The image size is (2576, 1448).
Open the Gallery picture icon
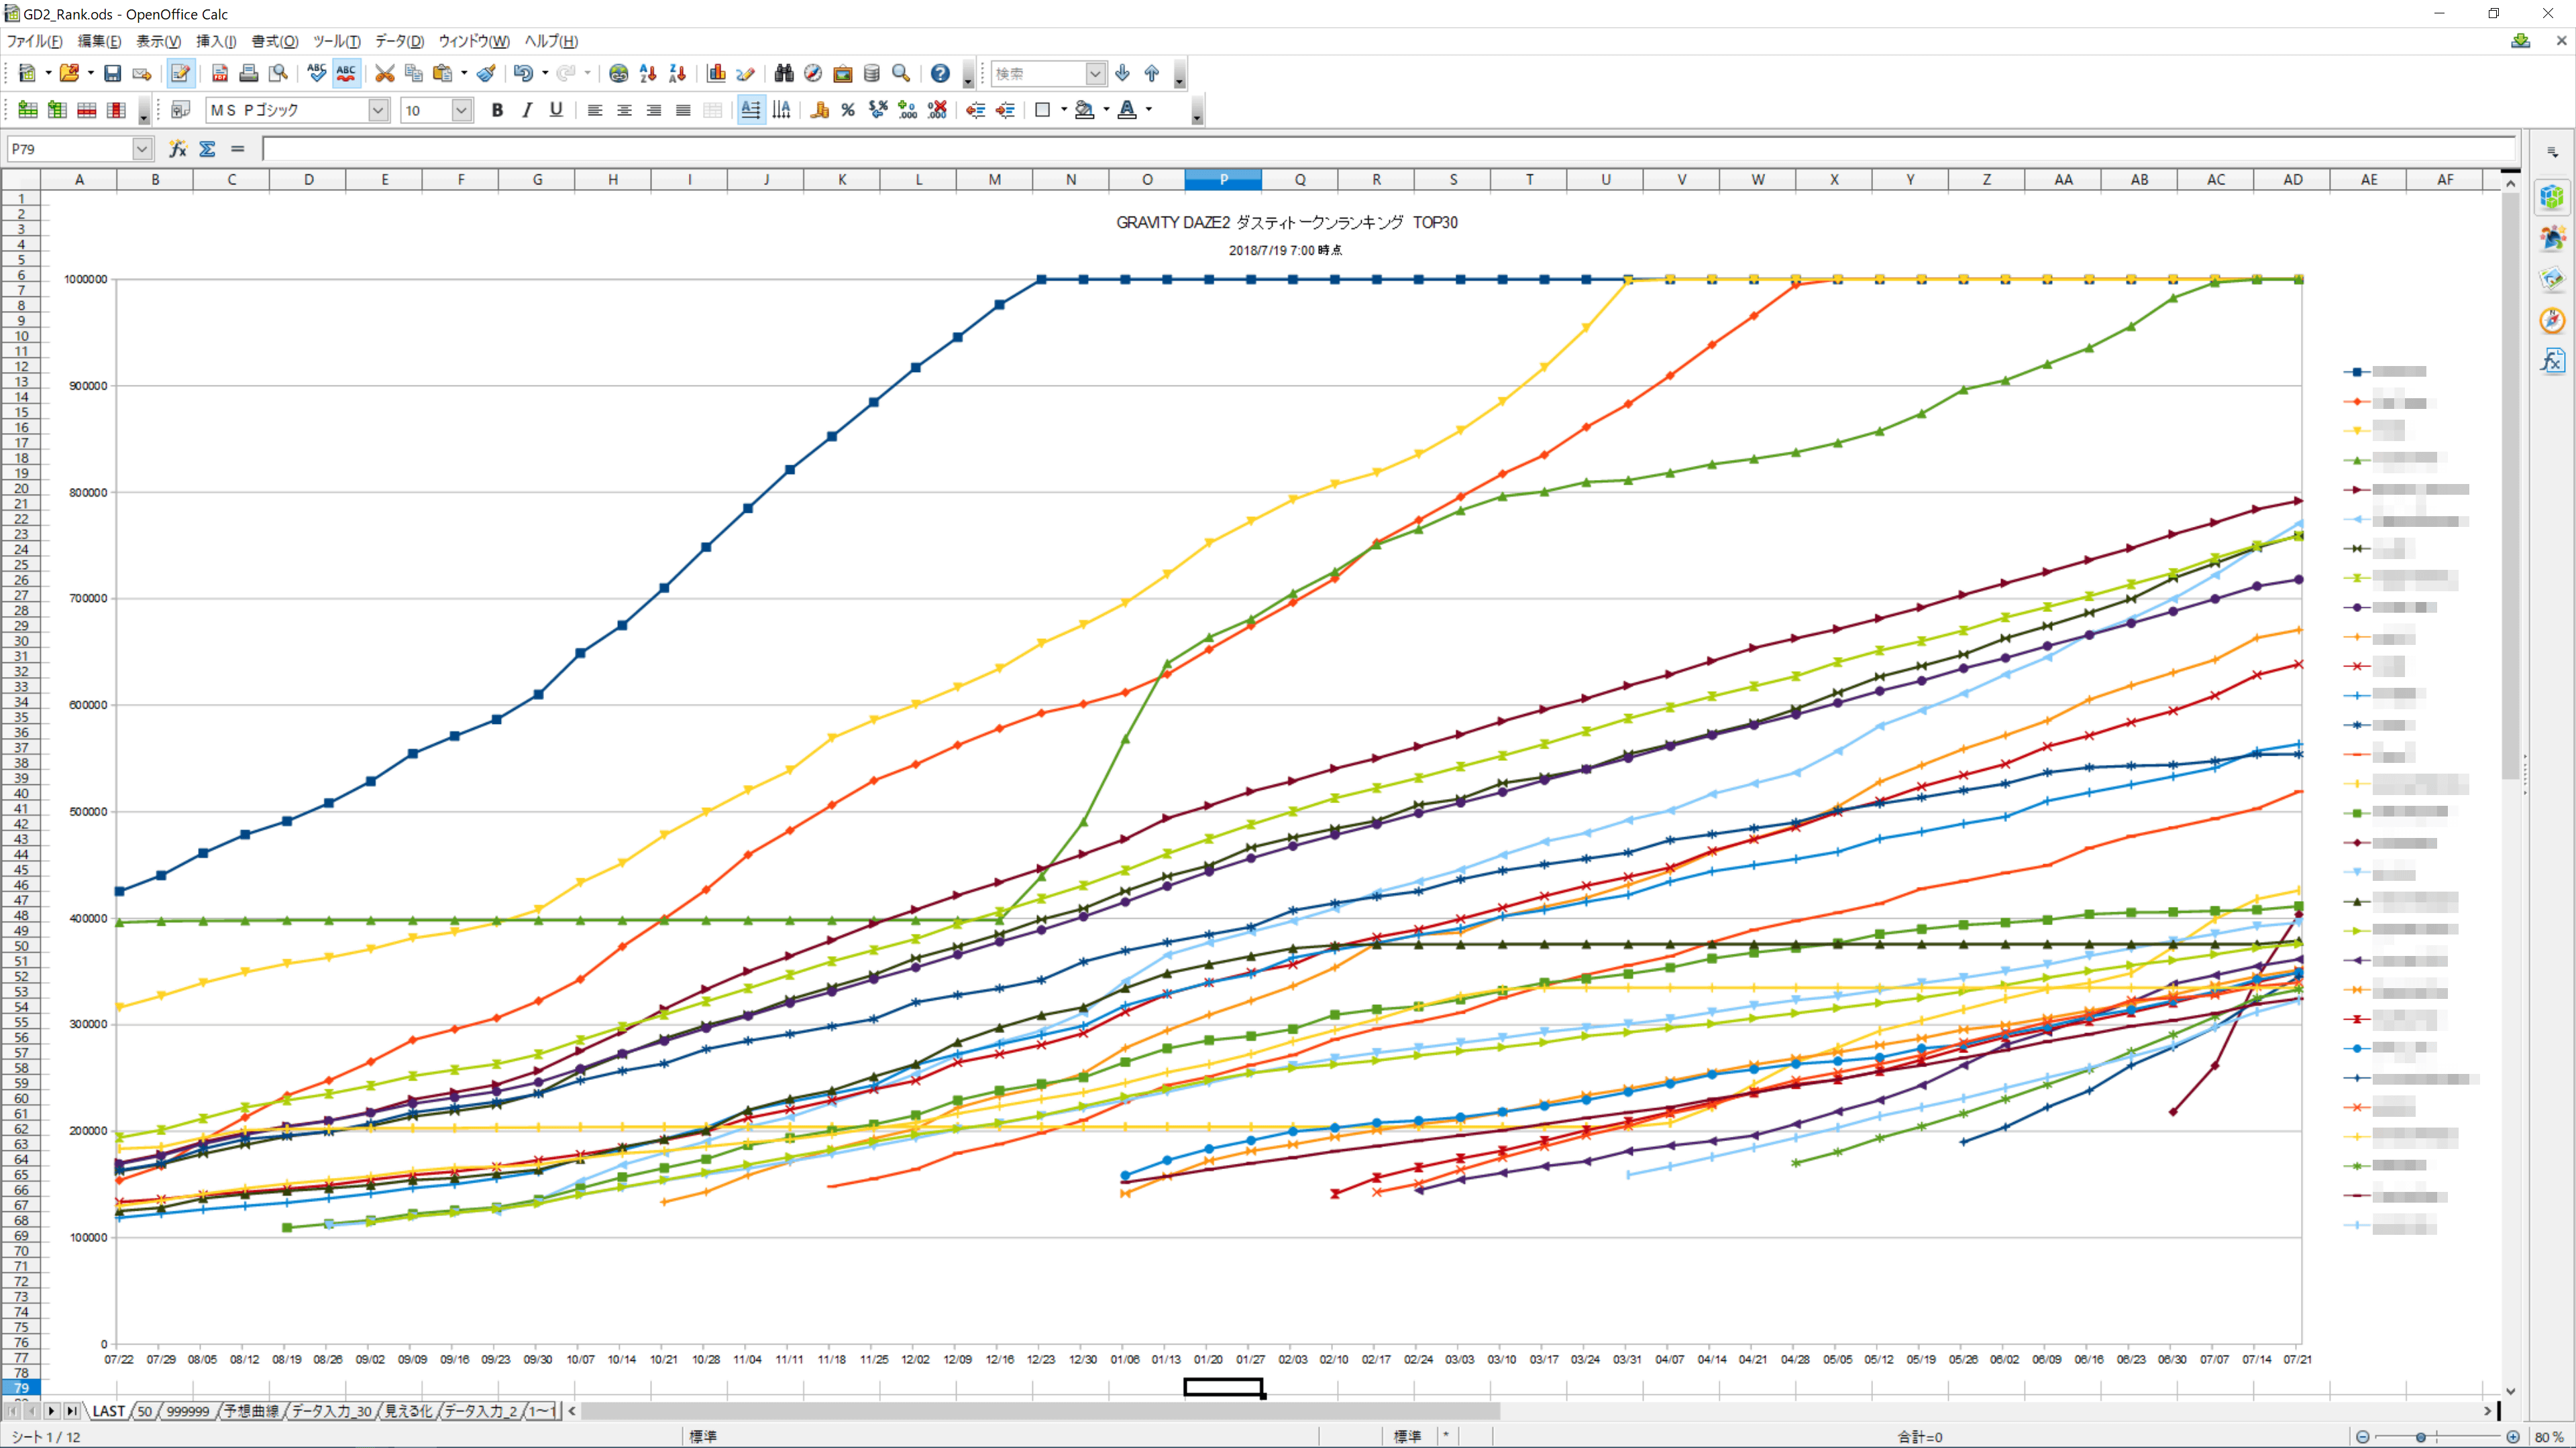842,73
